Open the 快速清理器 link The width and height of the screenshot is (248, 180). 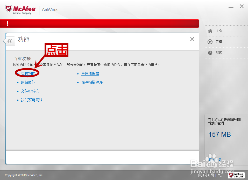[x=90, y=74]
